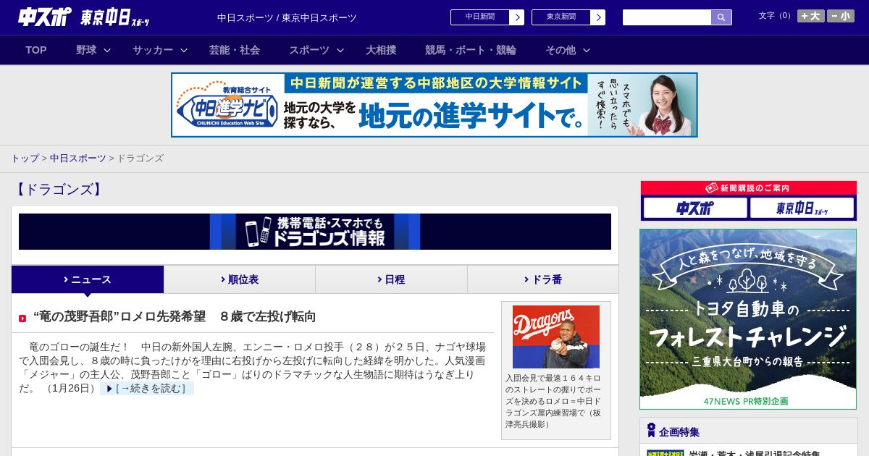Expand the スポーツ dropdown chevron
869x456 pixels.
point(340,50)
